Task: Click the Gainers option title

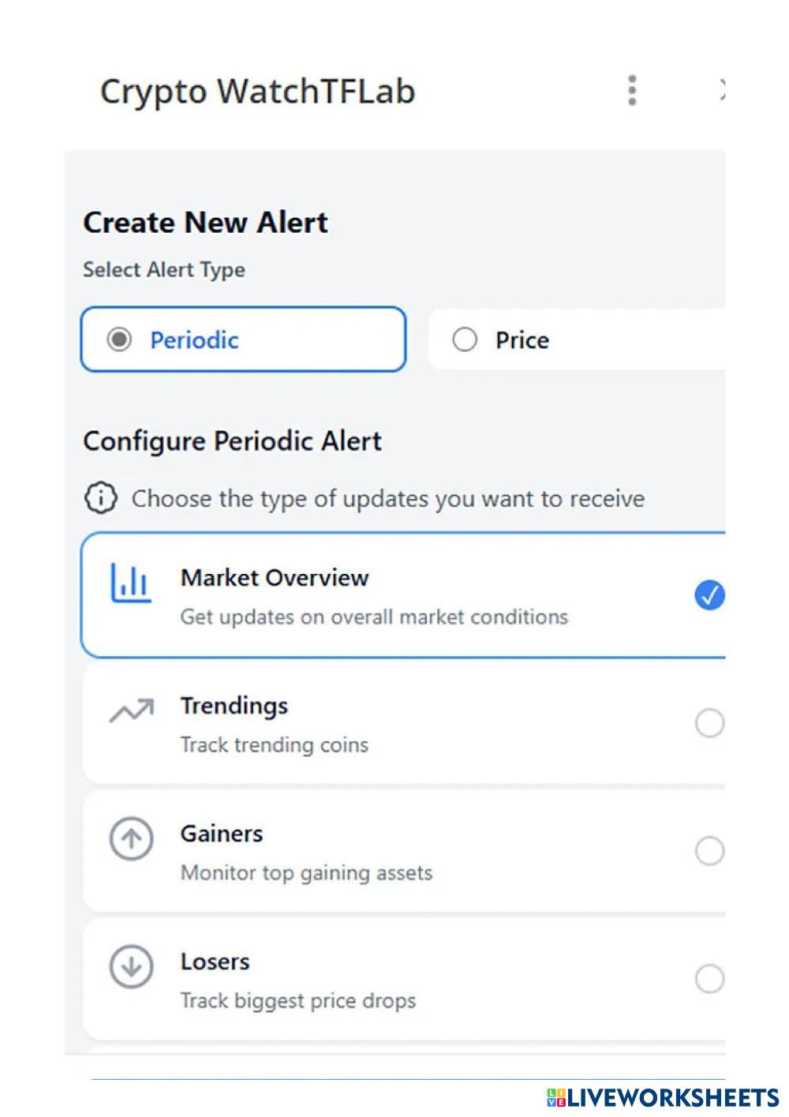Action: click(222, 834)
